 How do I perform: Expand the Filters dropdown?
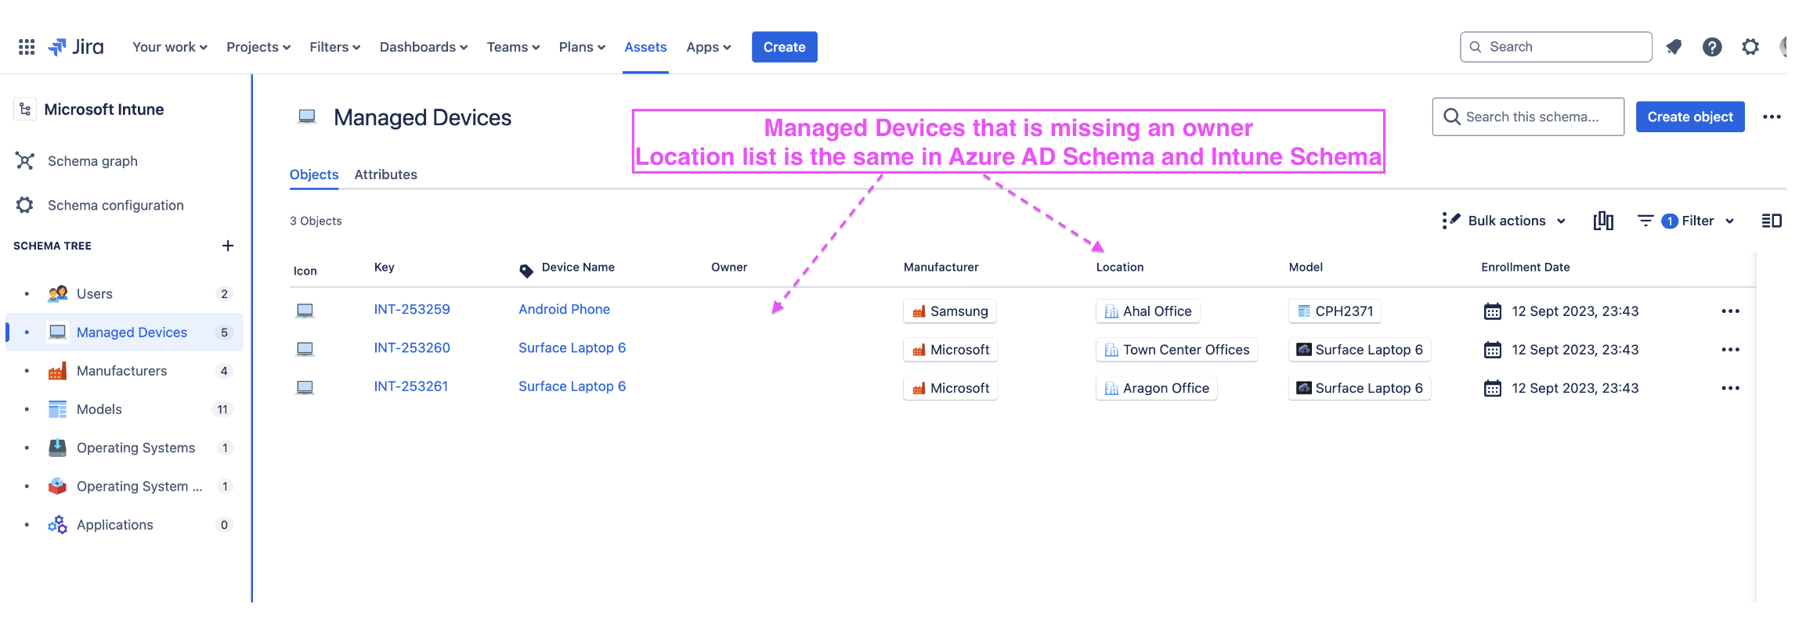point(335,47)
